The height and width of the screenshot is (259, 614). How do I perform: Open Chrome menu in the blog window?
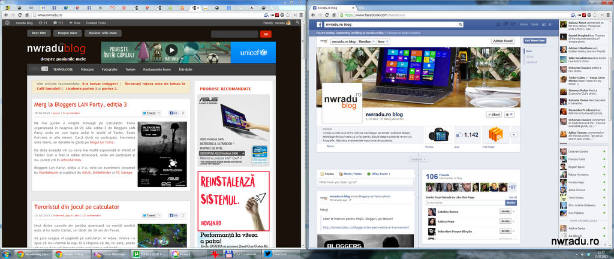pos(301,15)
